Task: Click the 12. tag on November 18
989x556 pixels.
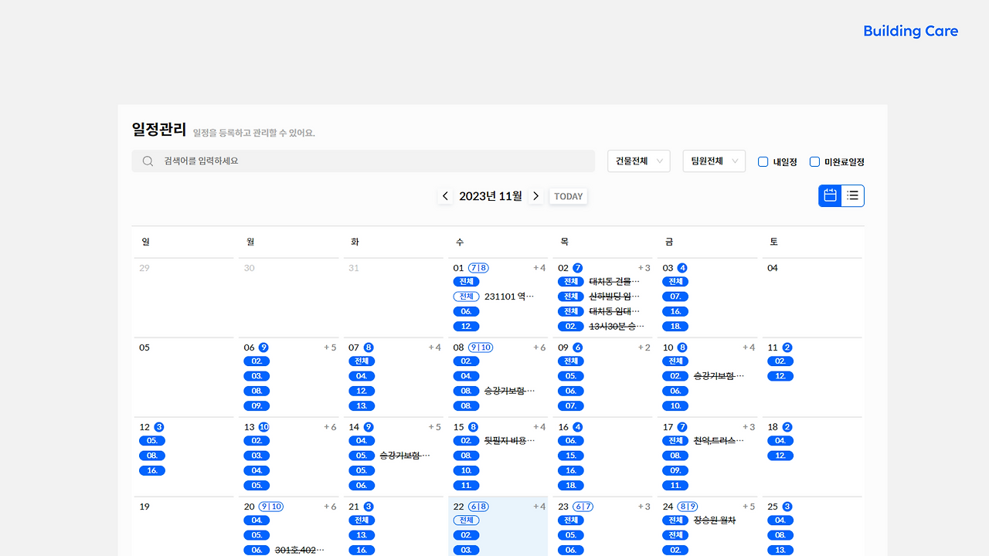Action: [780, 456]
